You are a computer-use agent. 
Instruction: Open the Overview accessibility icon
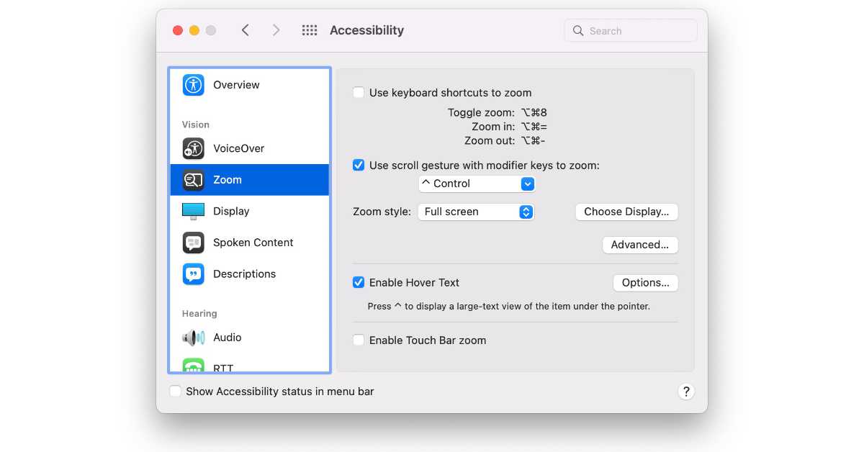coord(193,85)
